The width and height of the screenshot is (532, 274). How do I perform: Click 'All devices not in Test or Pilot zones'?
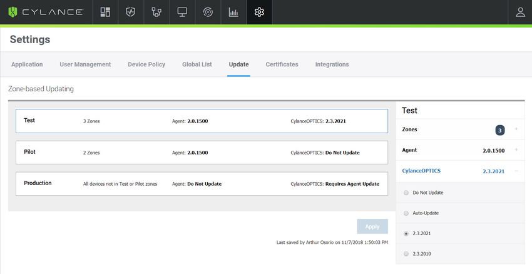(x=120, y=184)
